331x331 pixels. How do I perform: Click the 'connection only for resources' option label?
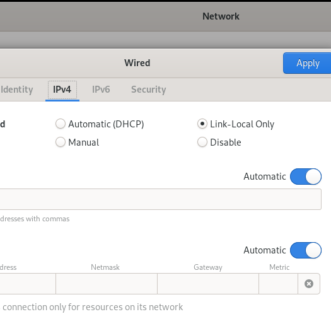[x=91, y=307]
